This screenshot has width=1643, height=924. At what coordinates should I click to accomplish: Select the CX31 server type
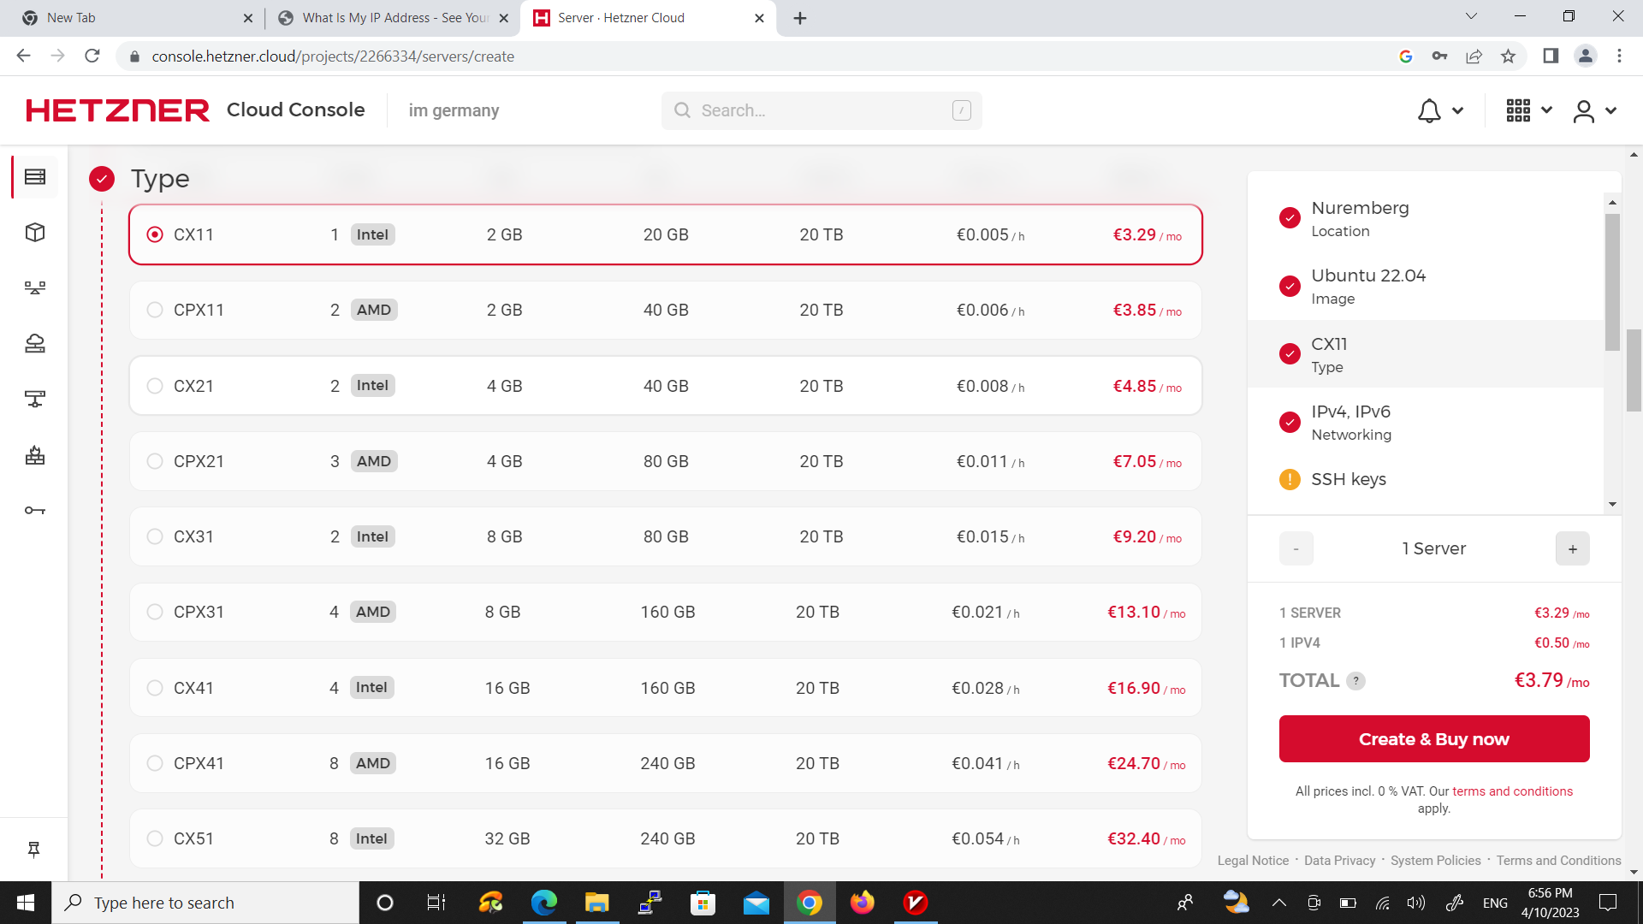point(666,536)
